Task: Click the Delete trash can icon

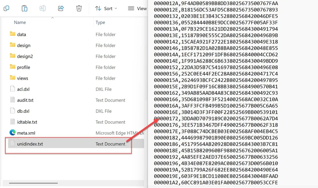Action: [x=79, y=8]
